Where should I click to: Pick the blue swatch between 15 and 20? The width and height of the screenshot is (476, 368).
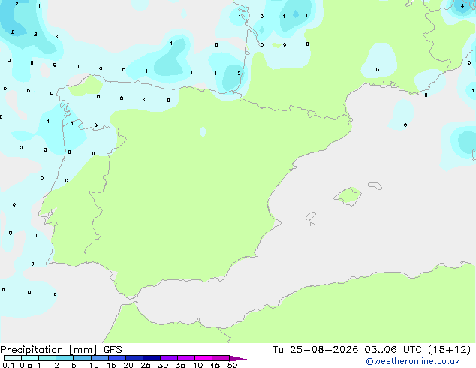[117, 358]
